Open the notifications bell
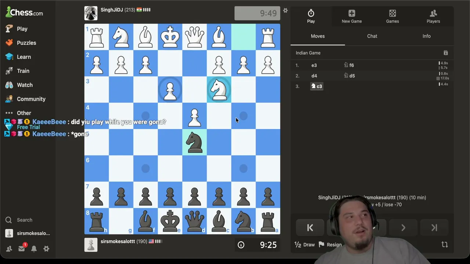 coord(34,249)
